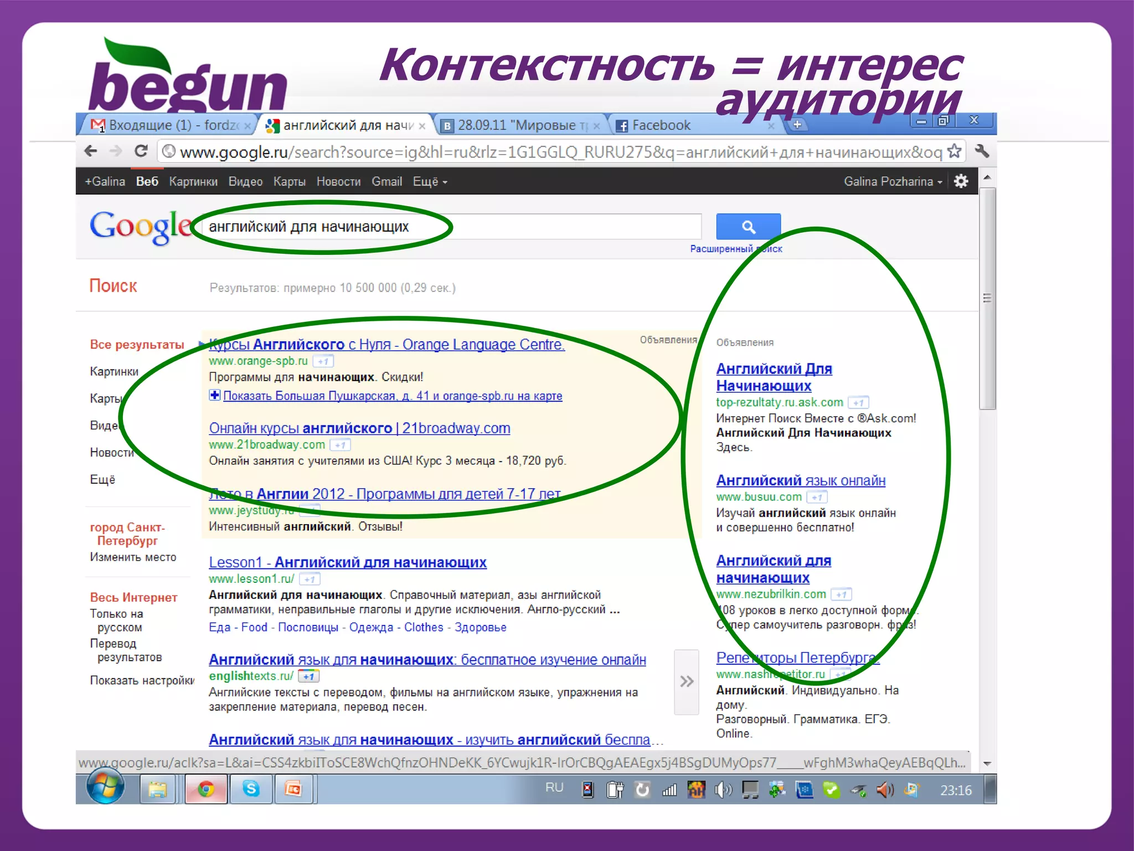The height and width of the screenshot is (851, 1134).
Task: Open Онлайн курсы английского 21broadway link
Action: pos(359,428)
